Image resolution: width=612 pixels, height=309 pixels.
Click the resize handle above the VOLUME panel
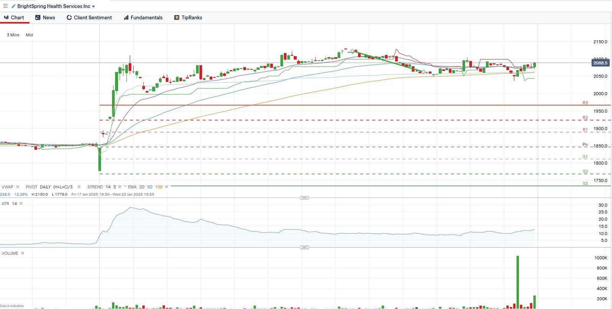304,247
